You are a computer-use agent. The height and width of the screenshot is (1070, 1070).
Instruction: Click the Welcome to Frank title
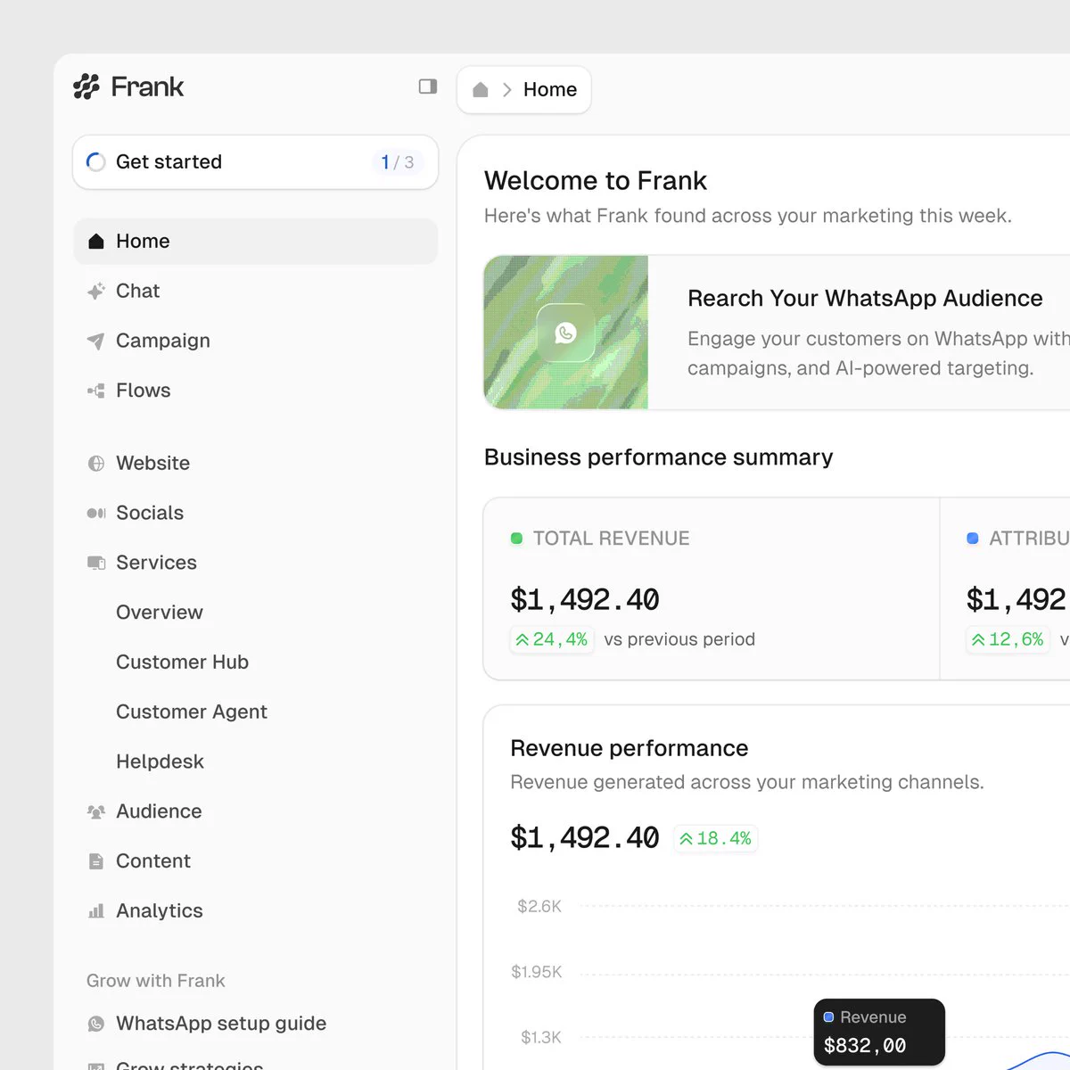coord(596,181)
